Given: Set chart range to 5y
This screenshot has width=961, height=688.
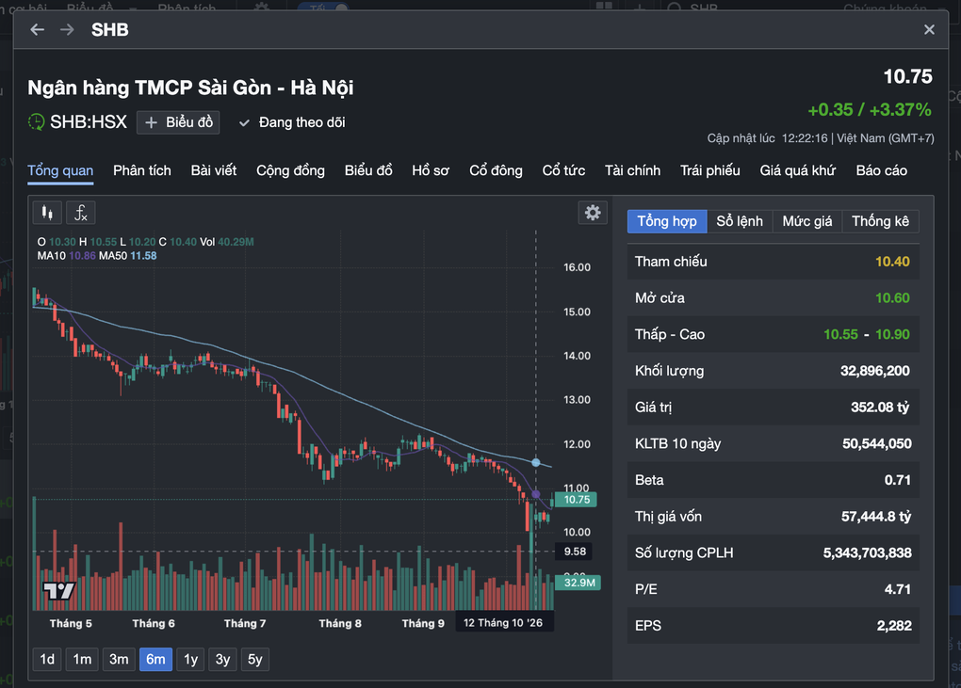Looking at the screenshot, I should pyautogui.click(x=255, y=659).
